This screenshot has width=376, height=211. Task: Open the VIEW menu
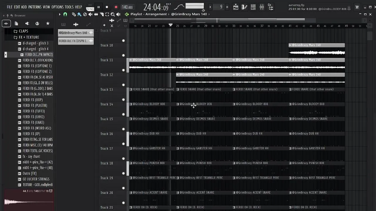click(46, 7)
